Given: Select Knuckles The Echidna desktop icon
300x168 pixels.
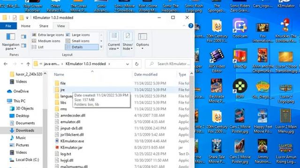Looking at the screenshot, I should [285, 30].
